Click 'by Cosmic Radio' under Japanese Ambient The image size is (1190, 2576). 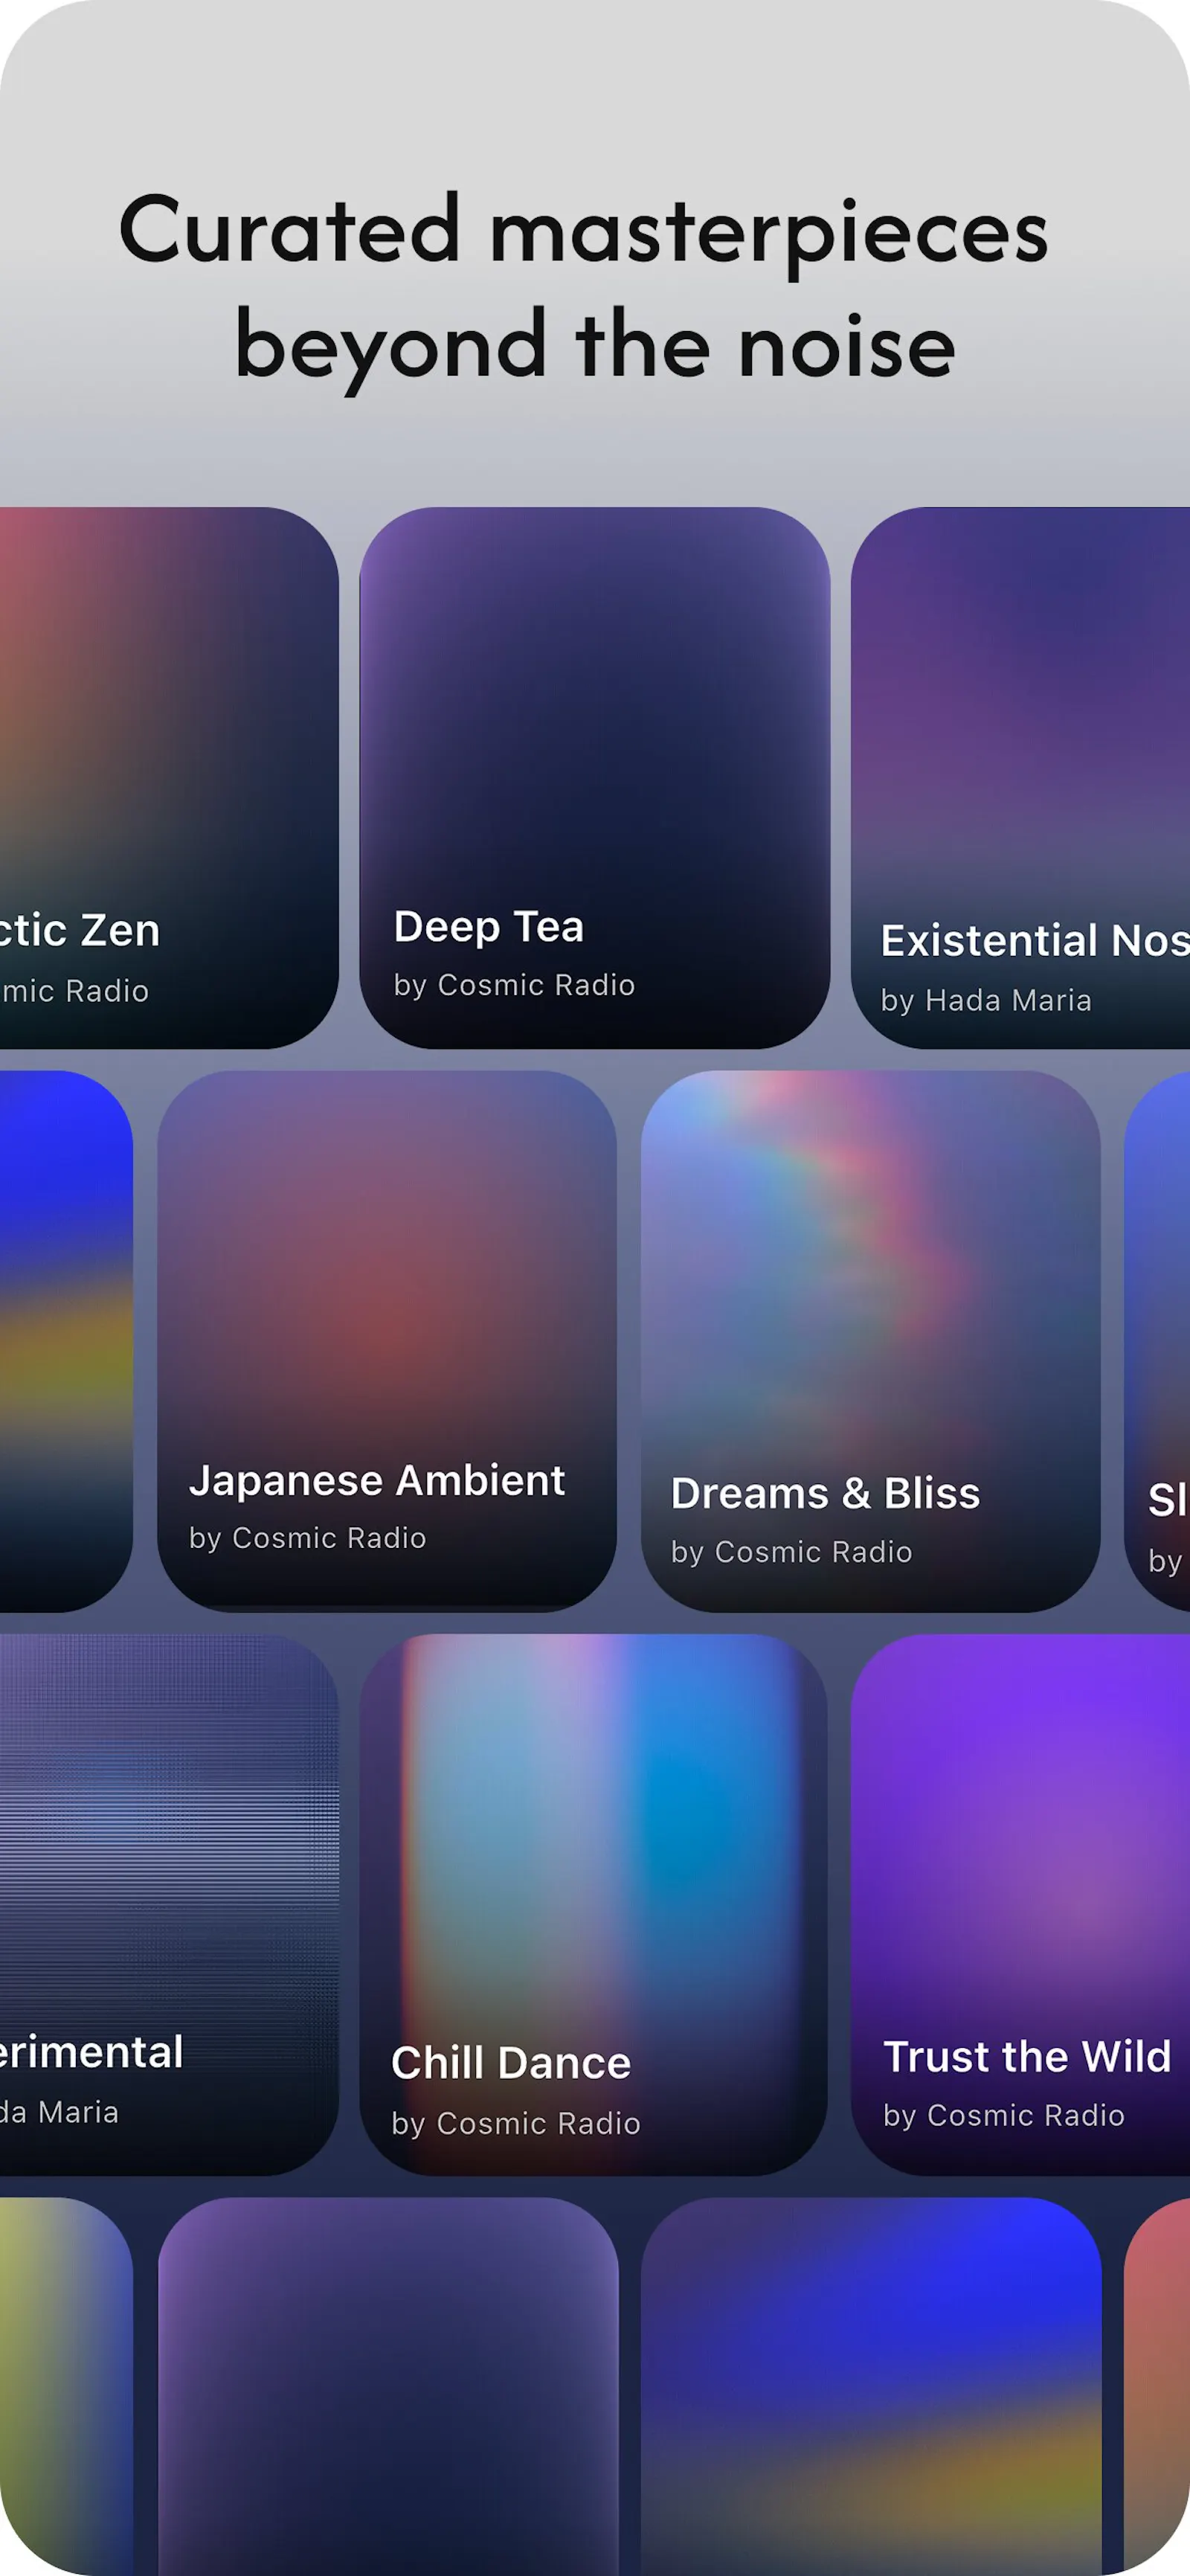(308, 1538)
